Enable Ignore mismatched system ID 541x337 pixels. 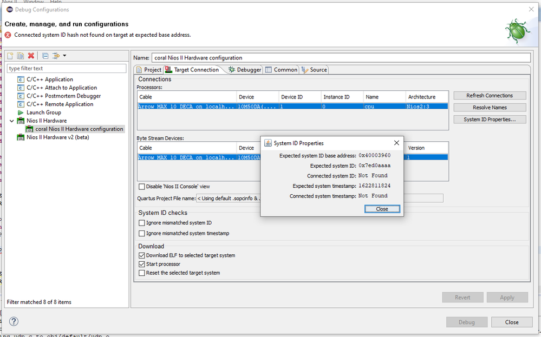click(x=142, y=223)
